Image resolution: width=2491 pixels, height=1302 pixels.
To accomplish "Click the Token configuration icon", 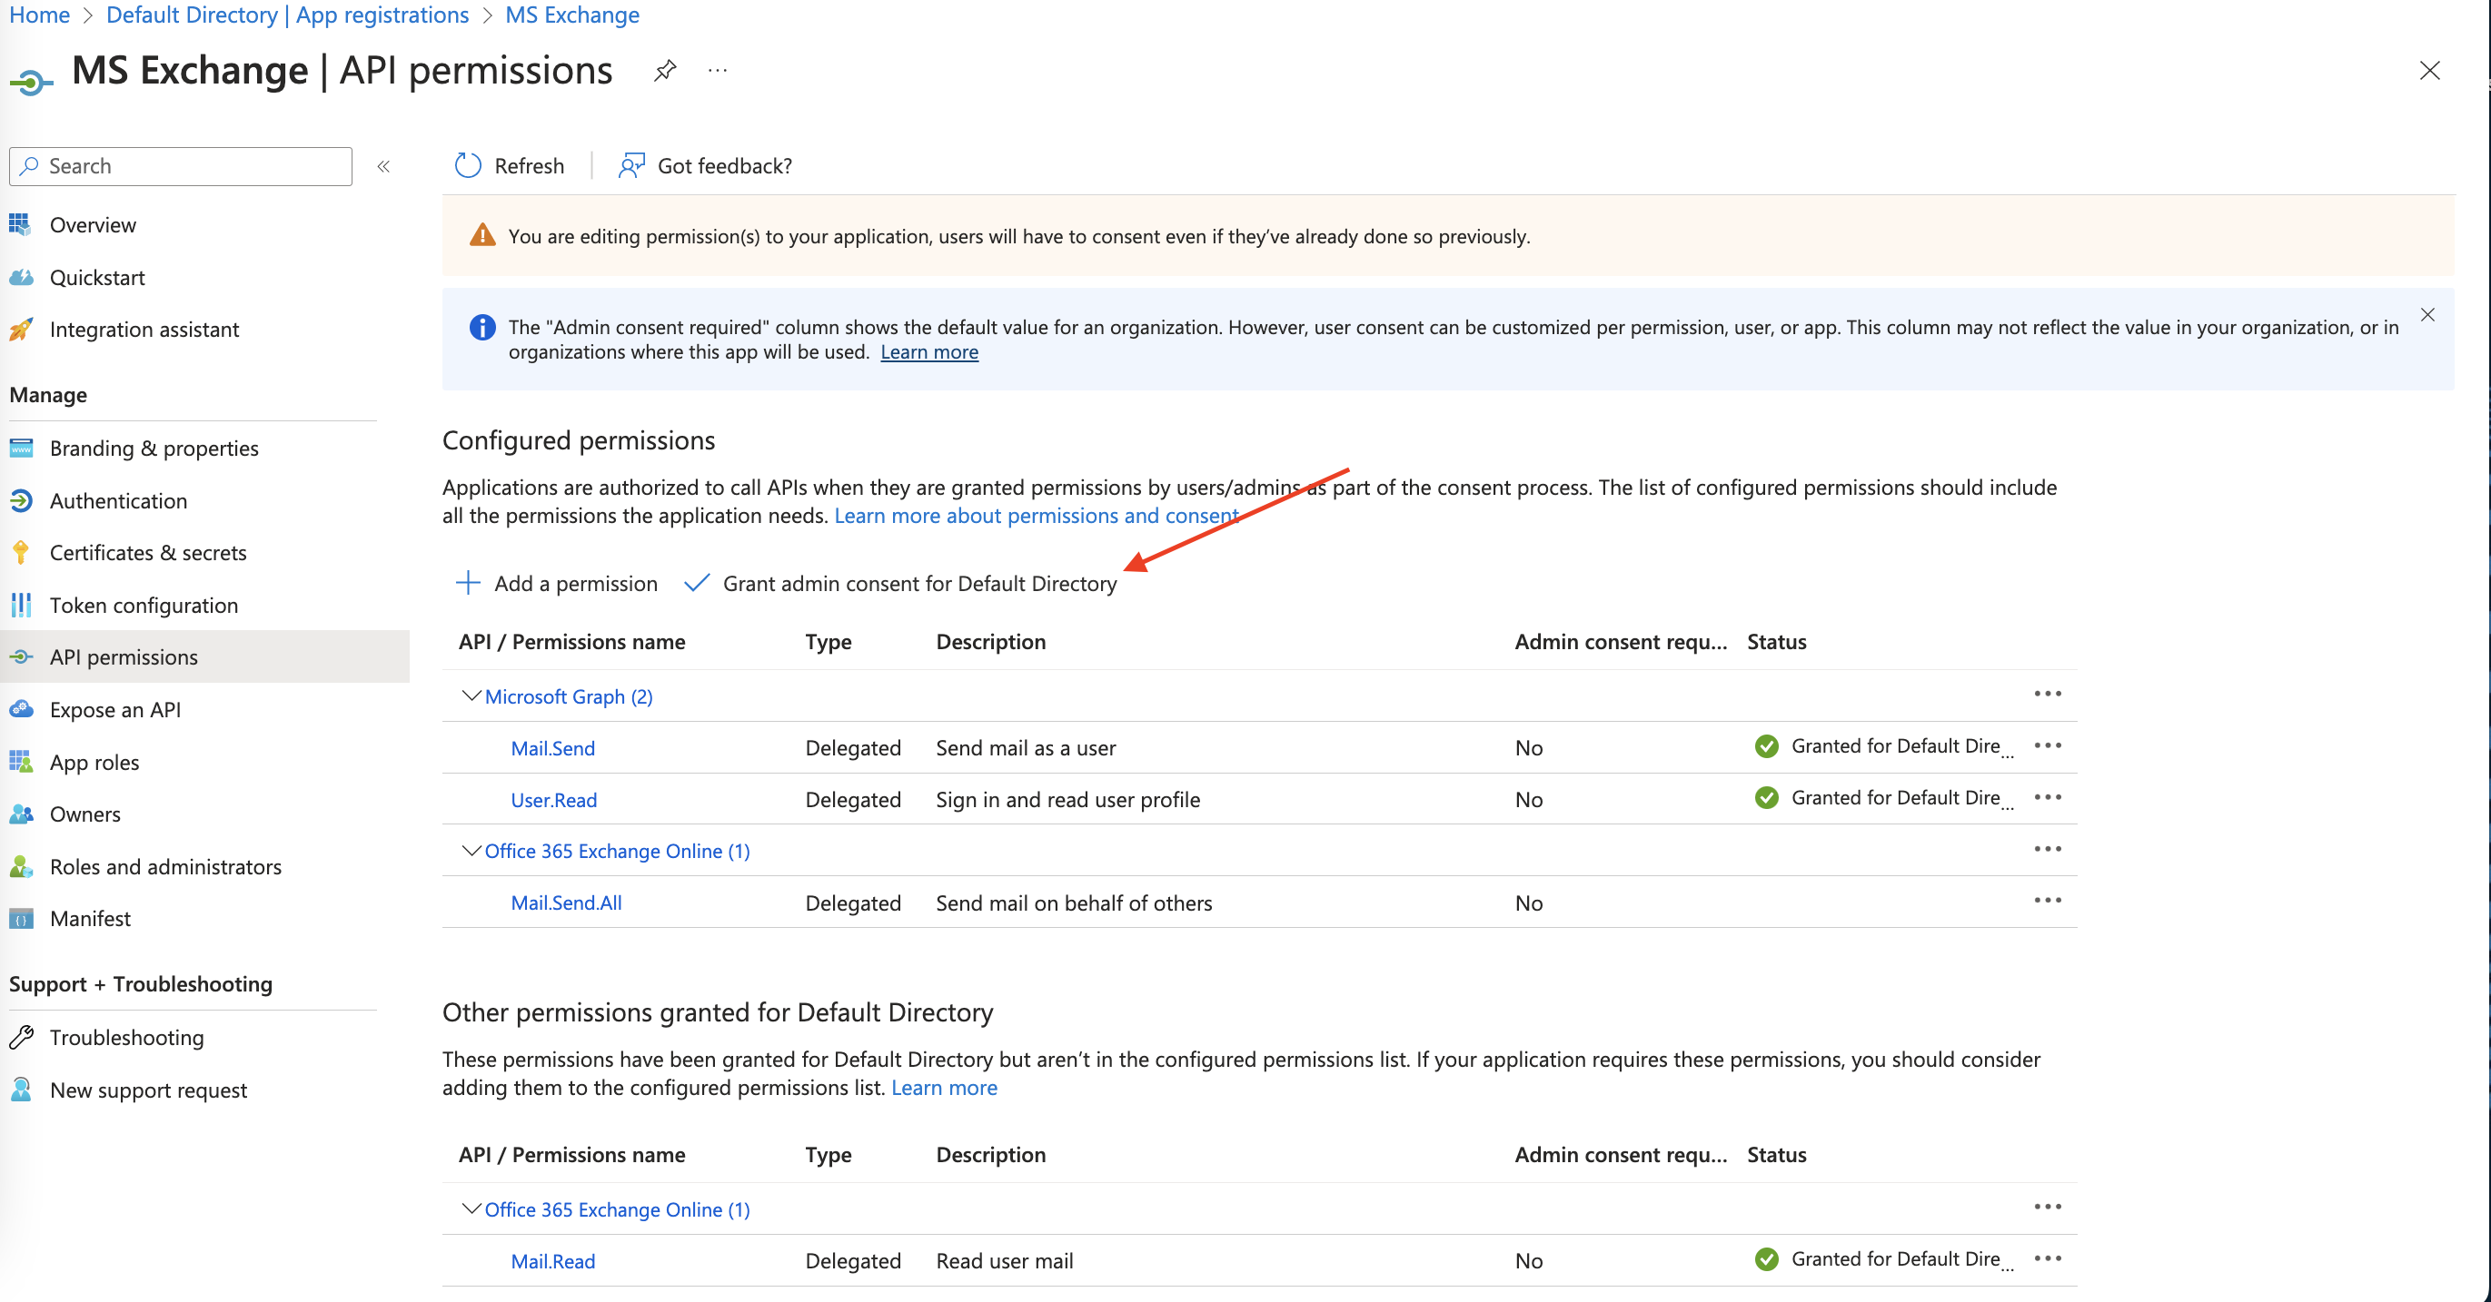I will (x=20, y=605).
